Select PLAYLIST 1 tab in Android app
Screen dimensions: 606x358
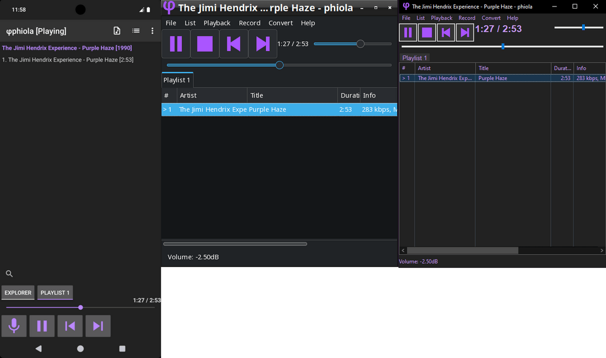point(55,293)
